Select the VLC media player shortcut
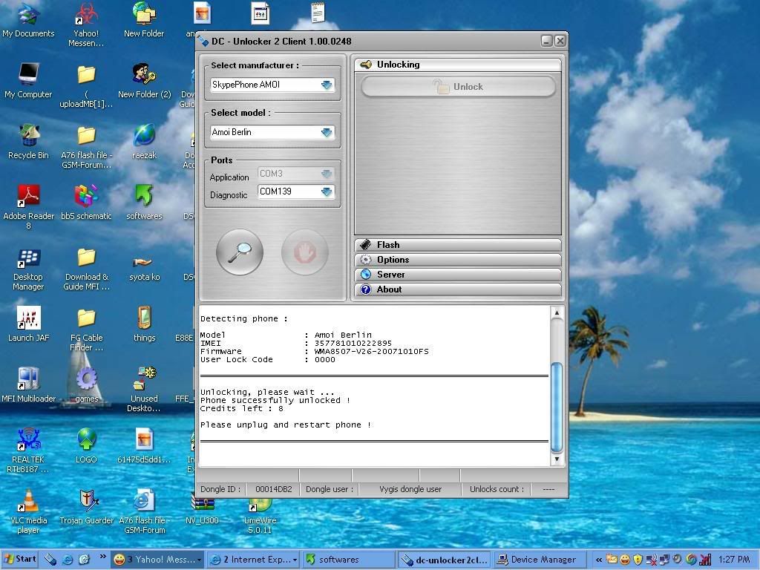This screenshot has height=570, width=760. [29, 512]
